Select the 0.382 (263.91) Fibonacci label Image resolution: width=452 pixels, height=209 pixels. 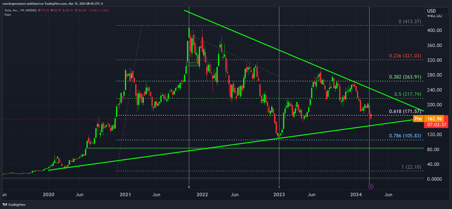[404, 77]
